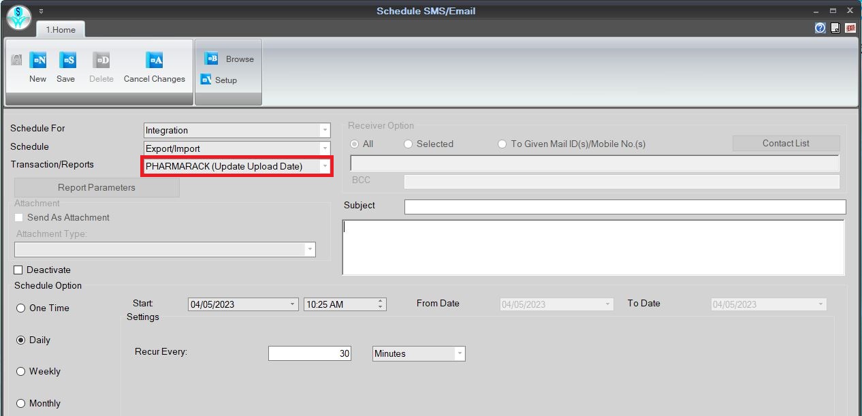Select the One Time radio option
Screen dimensions: 862x416
[x=20, y=308]
